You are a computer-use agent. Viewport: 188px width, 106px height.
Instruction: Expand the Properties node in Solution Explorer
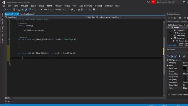(171, 30)
